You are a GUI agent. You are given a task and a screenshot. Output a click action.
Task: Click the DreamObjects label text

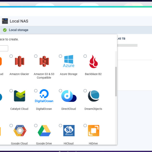93,109
